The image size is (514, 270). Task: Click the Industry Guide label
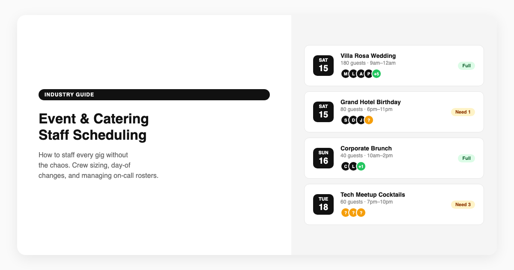(69, 95)
